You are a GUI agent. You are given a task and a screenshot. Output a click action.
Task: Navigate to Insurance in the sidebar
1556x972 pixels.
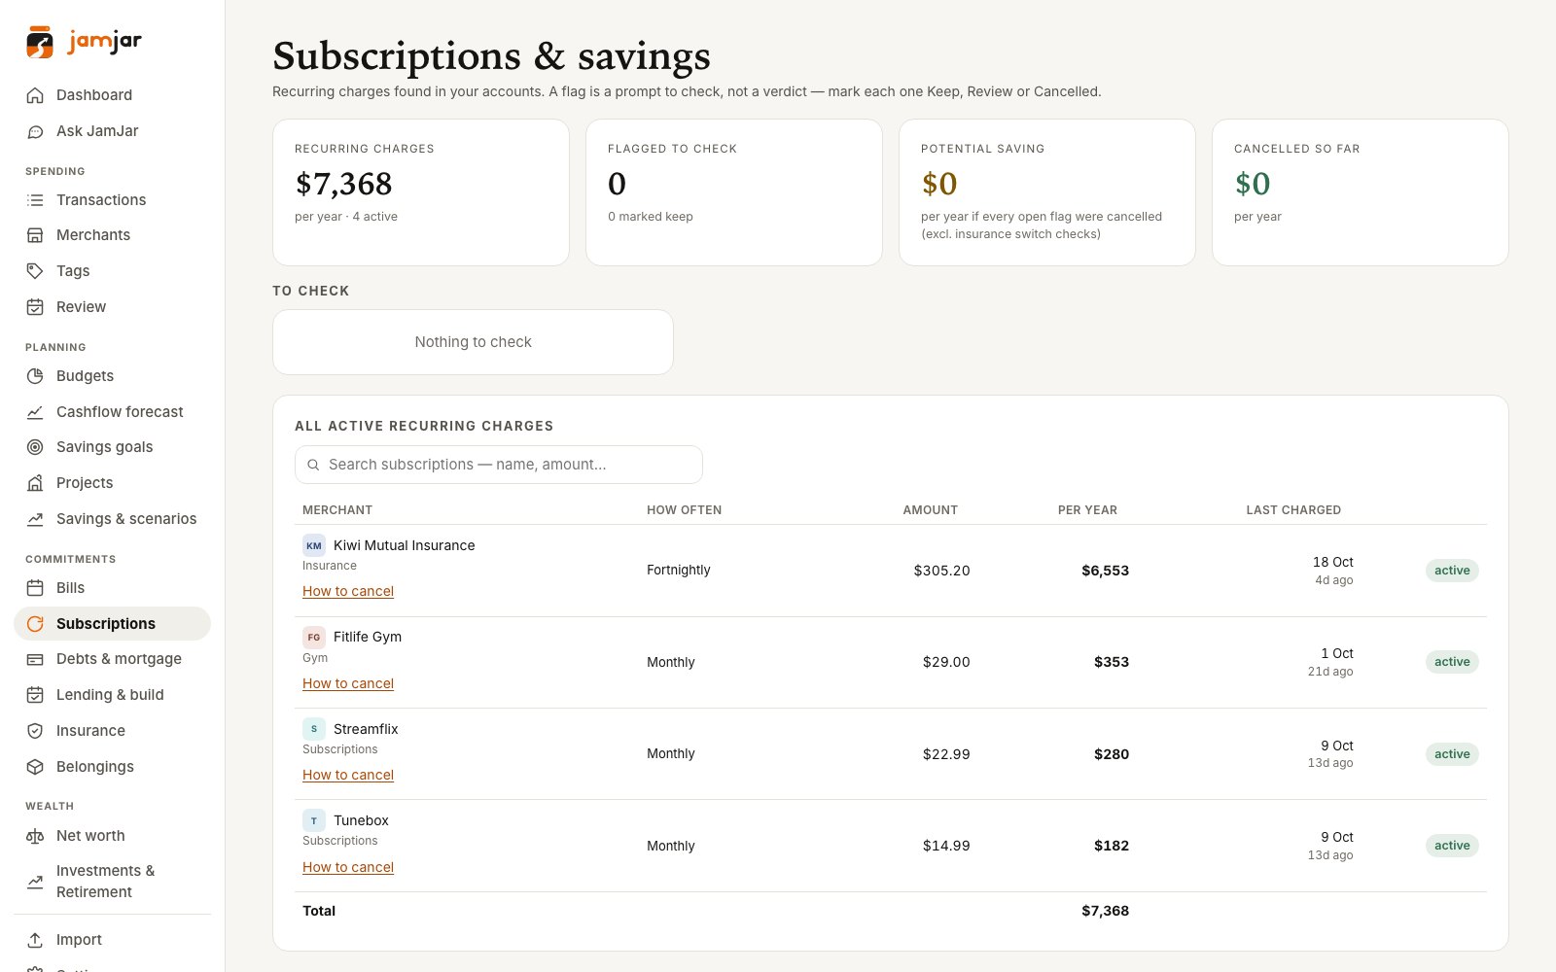112,731
